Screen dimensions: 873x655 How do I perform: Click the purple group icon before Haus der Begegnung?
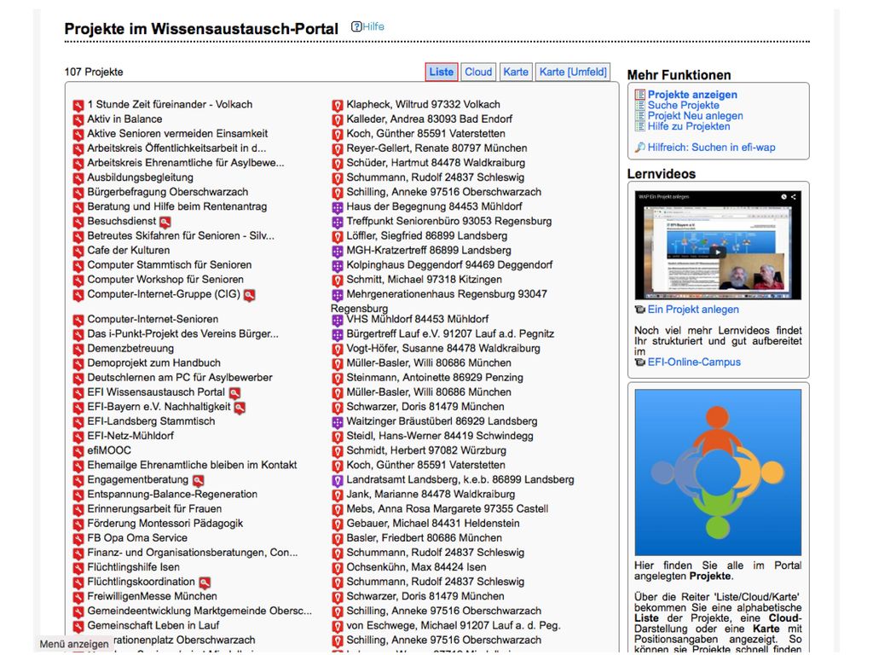click(x=338, y=207)
